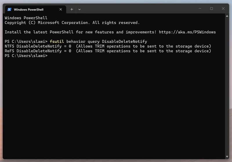The width and height of the screenshot is (232, 162).
Task: Click the ReFS DisableDeleteNotify output line
Action: tap(108, 51)
